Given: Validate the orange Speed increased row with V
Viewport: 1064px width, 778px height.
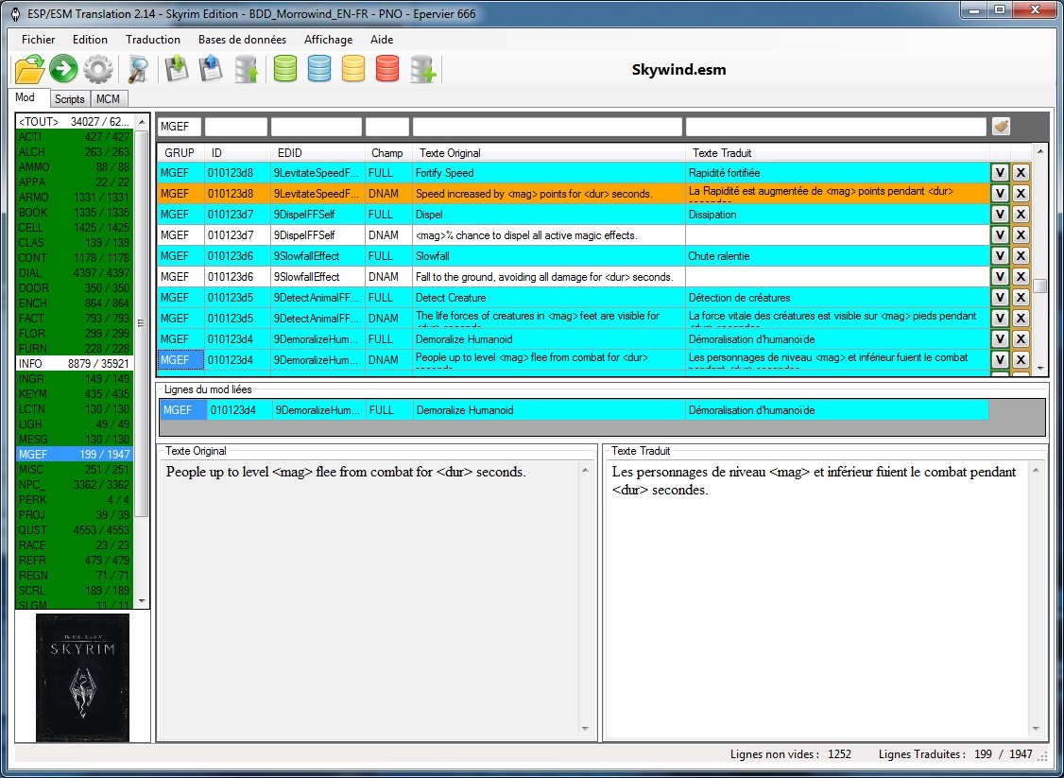Looking at the screenshot, I should click(x=1000, y=194).
